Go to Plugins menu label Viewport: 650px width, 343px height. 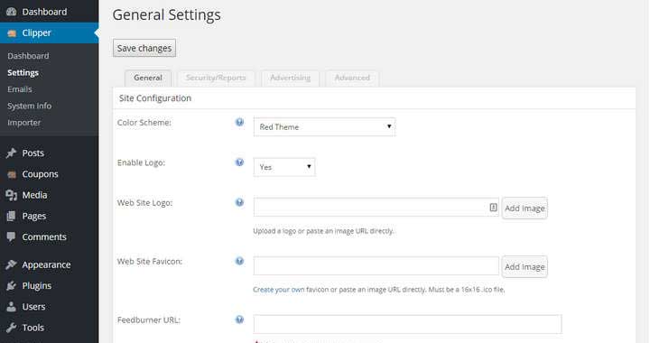[37, 286]
